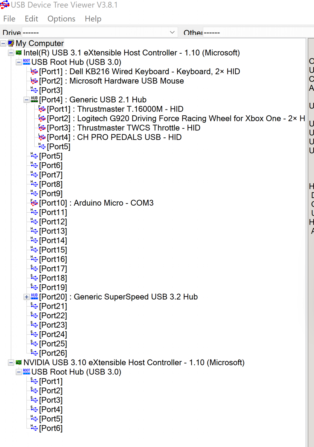The image size is (314, 447).
Task: Open the Help menu
Action: click(x=93, y=19)
